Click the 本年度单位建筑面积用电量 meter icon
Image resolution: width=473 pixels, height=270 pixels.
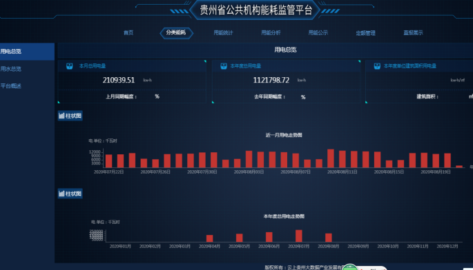click(377, 66)
